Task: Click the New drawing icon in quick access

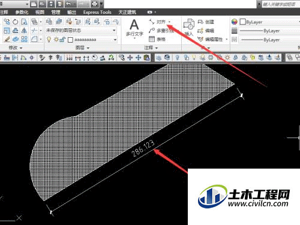Action: 34,4
